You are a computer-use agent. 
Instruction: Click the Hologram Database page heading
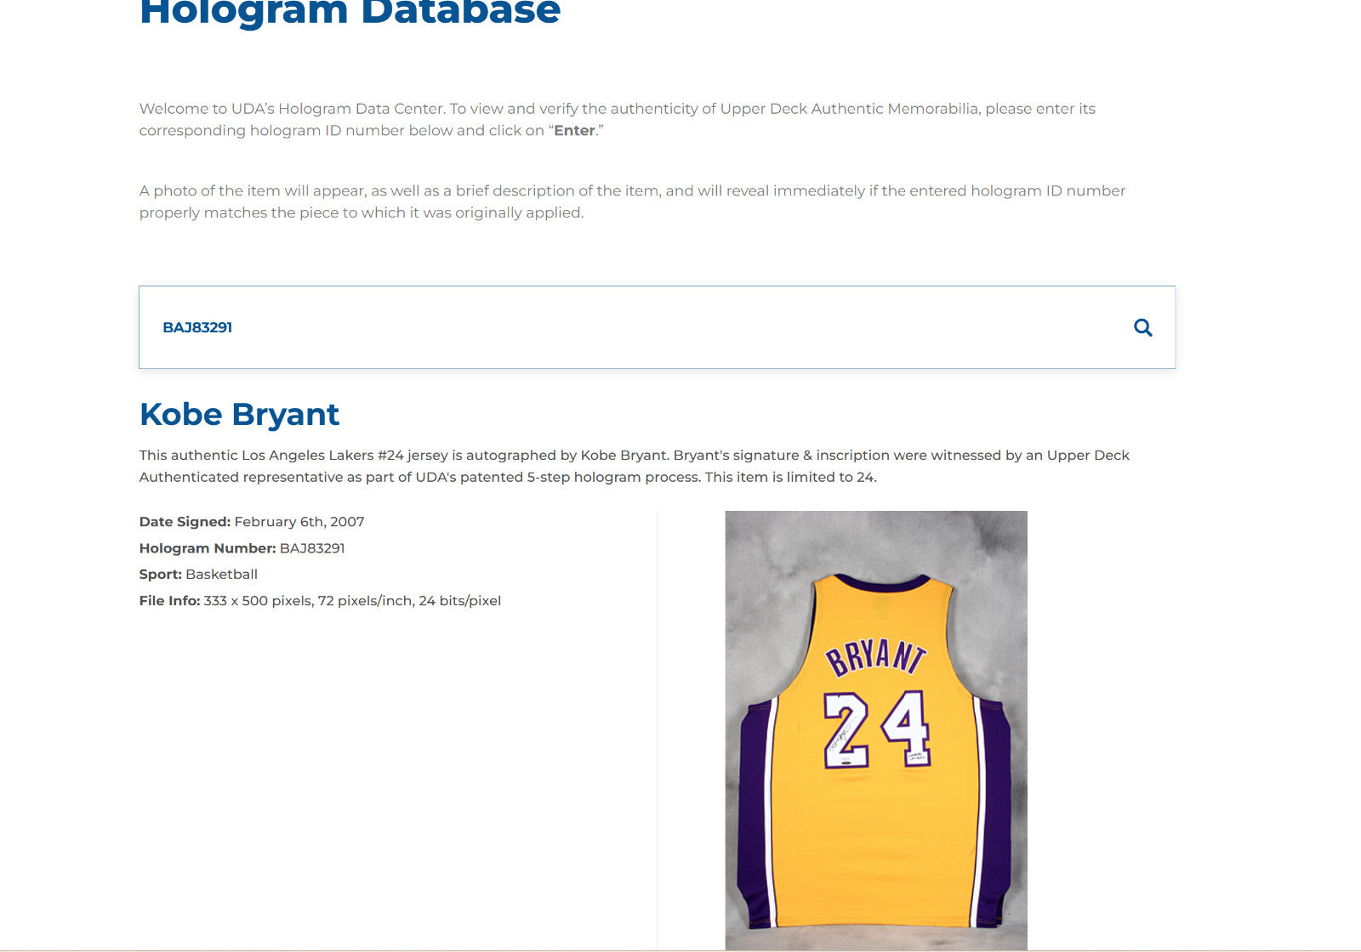[x=350, y=13]
